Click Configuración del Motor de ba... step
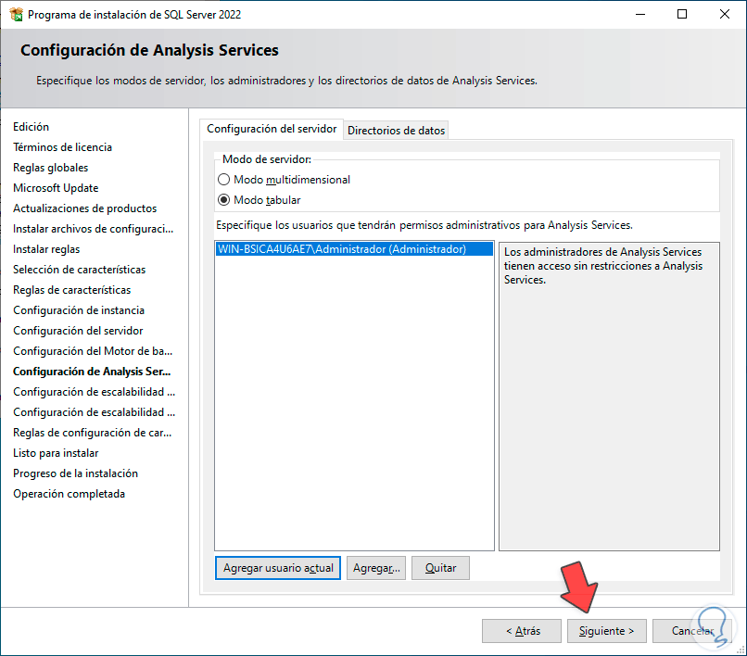This screenshot has height=656, width=747. click(93, 351)
